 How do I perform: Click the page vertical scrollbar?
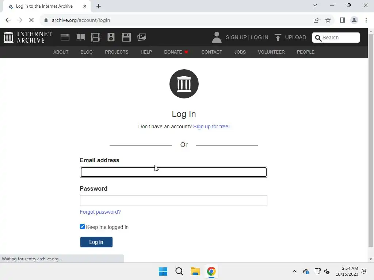[x=371, y=140]
